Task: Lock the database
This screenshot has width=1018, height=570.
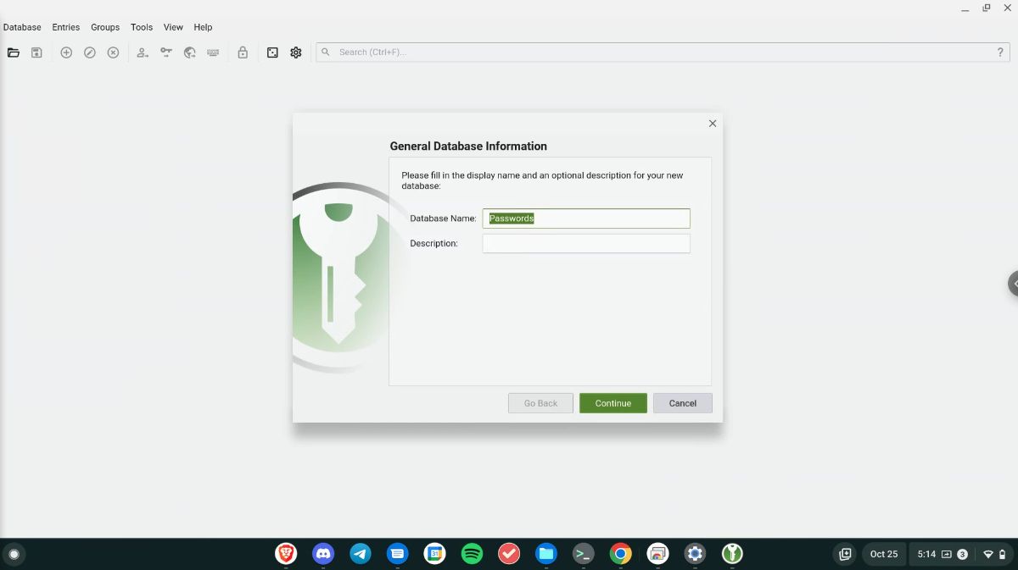Action: [243, 52]
